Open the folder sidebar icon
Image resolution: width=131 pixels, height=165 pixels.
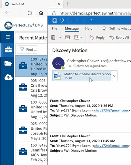coord(8,63)
